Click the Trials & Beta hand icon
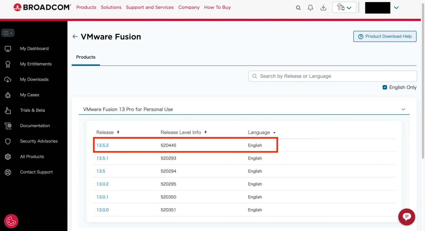This screenshot has height=231, width=425. coord(8,110)
